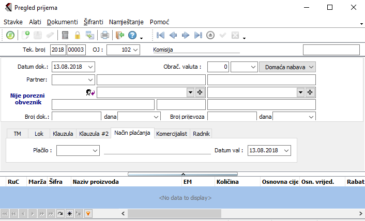The width and height of the screenshot is (365, 221).
Task: Click the Domaća nabava button
Action: pyautogui.click(x=287, y=67)
